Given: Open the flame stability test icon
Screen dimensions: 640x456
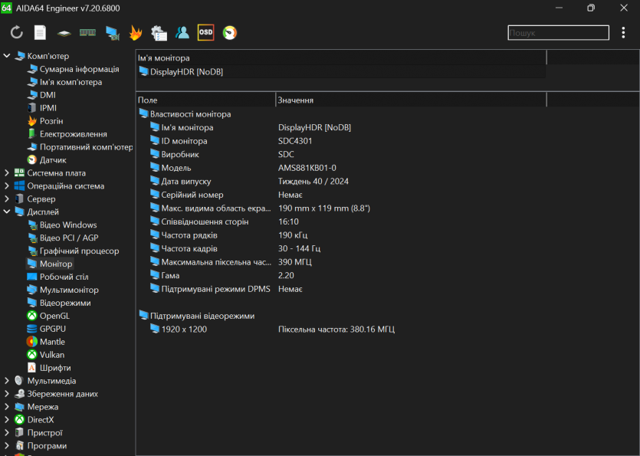Looking at the screenshot, I should [136, 33].
